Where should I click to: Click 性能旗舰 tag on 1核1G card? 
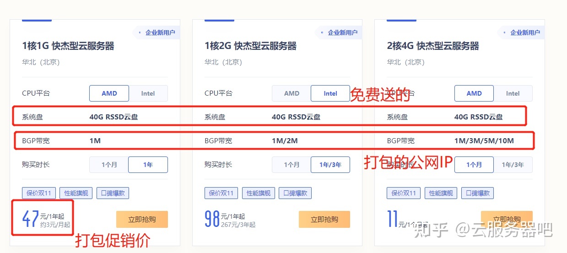[76, 193]
